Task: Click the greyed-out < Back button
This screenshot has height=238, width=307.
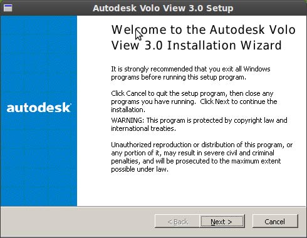Action: pyautogui.click(x=177, y=221)
